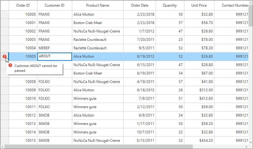253x149 pixels.
Task: Click the order date 6/15/2011
Action: 140,65
